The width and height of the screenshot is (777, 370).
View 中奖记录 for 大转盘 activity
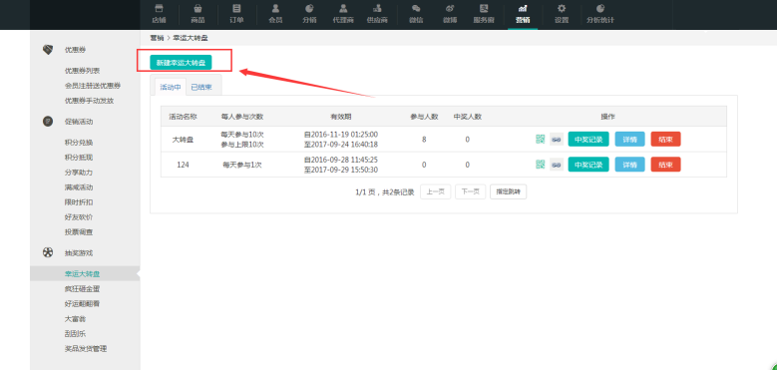[x=588, y=140]
